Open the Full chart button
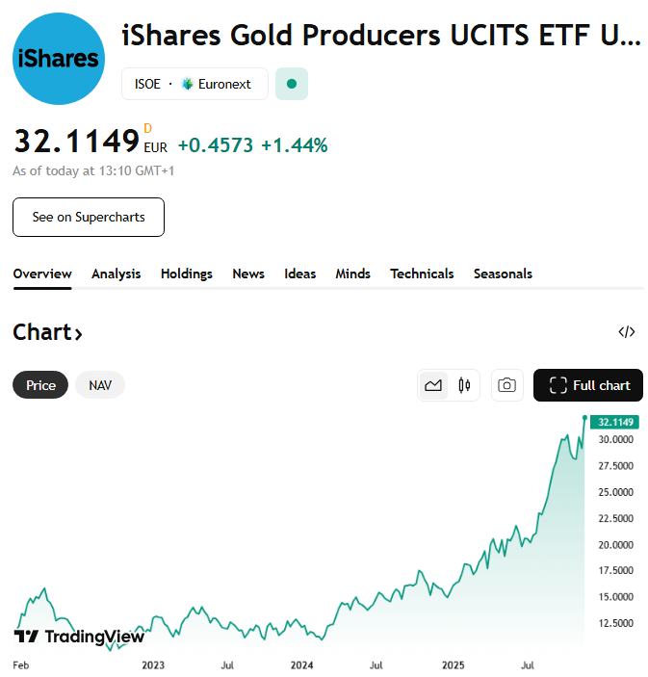The height and width of the screenshot is (677, 648). click(588, 385)
